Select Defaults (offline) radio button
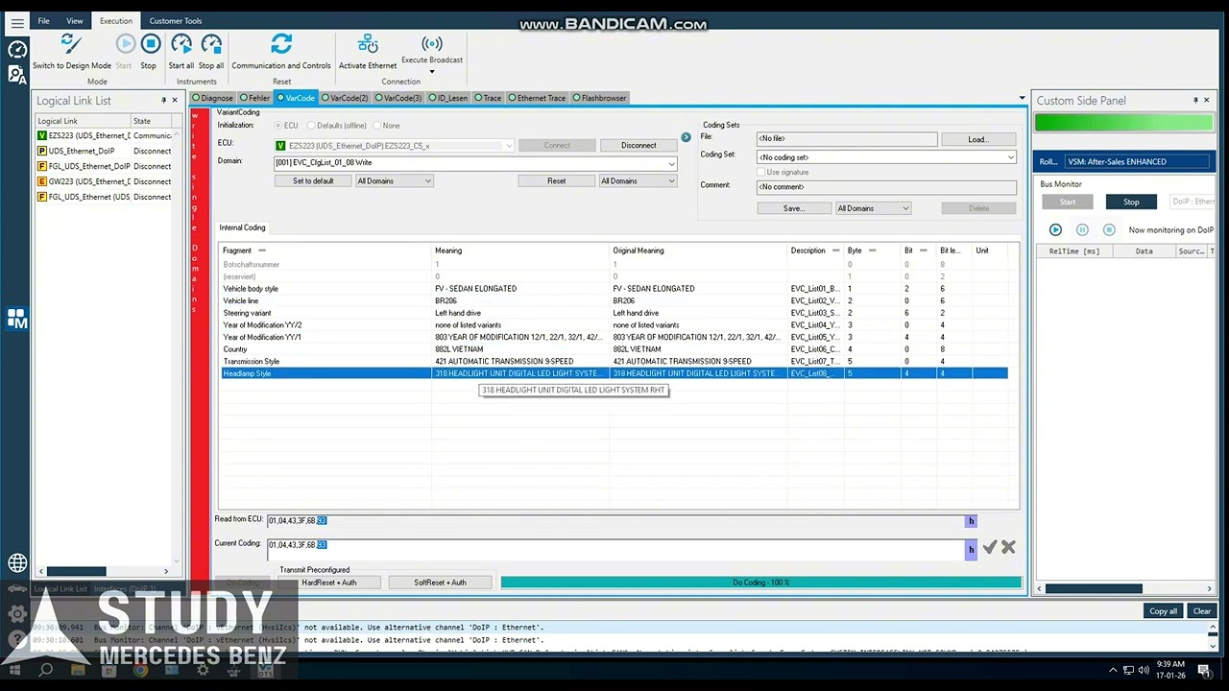Image resolution: width=1229 pixels, height=691 pixels. tap(311, 126)
